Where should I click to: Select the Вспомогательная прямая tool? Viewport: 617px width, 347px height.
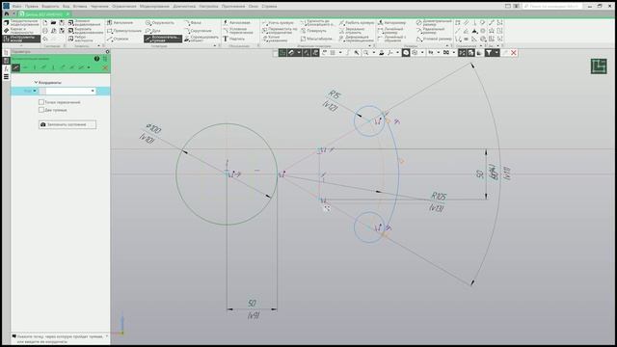163,39
